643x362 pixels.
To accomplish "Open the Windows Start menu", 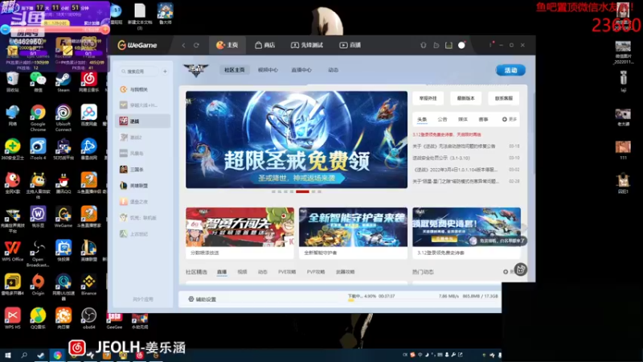I will point(8,356).
